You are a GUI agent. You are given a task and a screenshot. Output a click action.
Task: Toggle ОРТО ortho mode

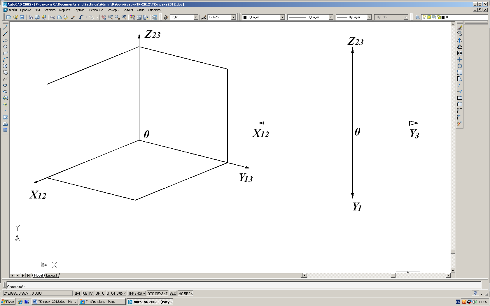(x=100, y=293)
